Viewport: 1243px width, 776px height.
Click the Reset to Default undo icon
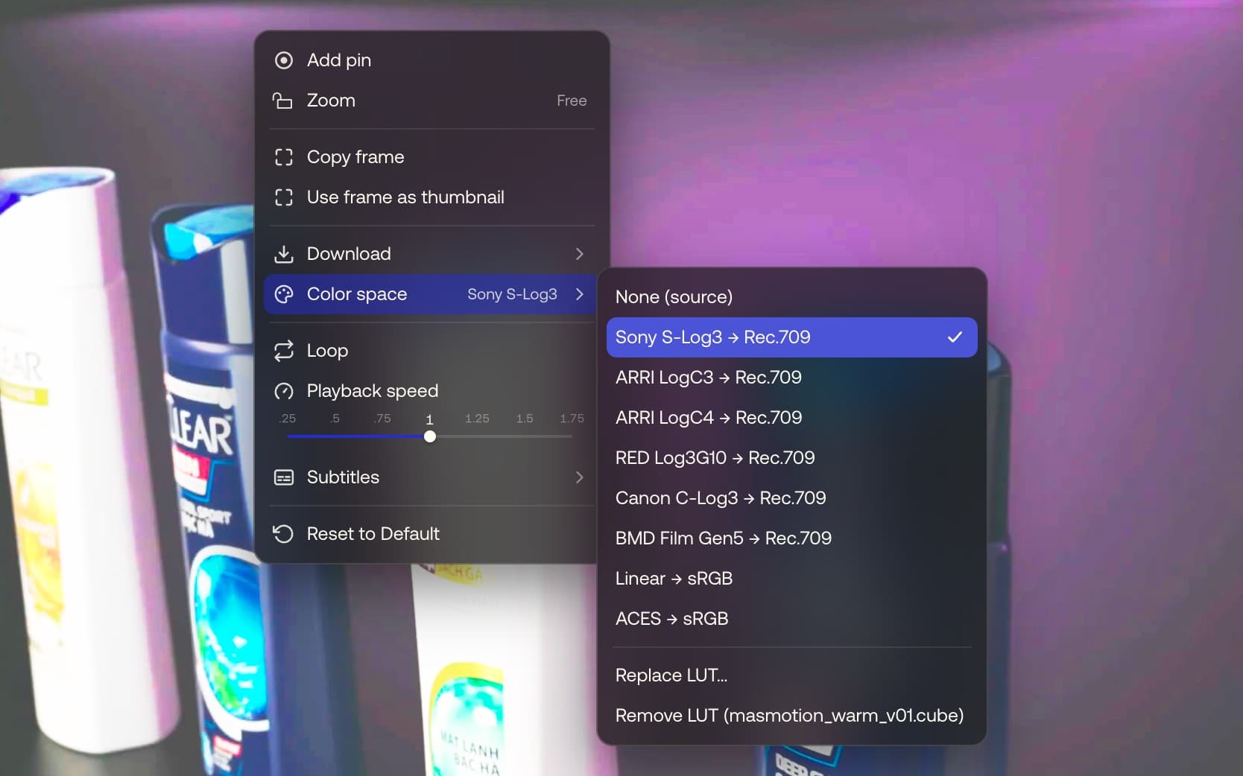coord(283,534)
